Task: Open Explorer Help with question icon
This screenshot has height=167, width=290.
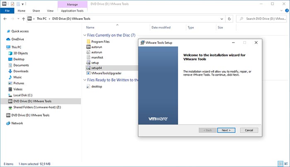Action: click(287, 11)
